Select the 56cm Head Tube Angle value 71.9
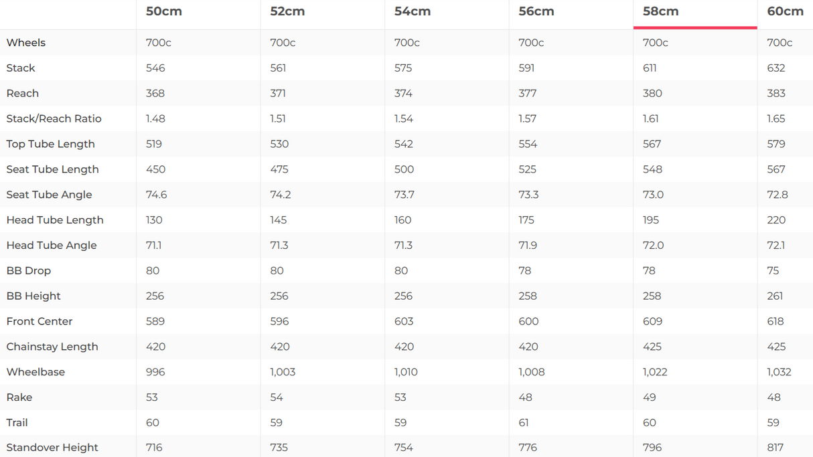 pyautogui.click(x=528, y=246)
